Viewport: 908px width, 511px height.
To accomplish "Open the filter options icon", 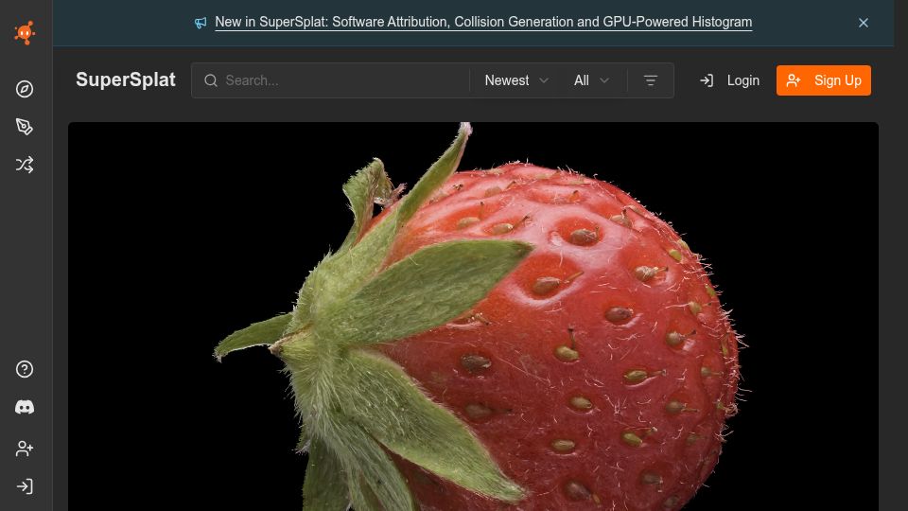I will pyautogui.click(x=651, y=80).
